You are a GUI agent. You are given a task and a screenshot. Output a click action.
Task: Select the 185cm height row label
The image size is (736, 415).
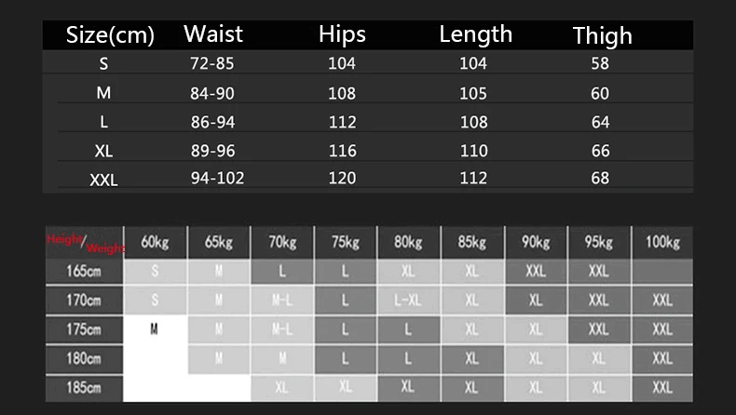84,388
